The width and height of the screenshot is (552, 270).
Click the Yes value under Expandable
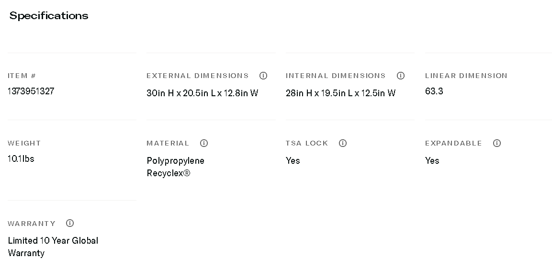click(x=432, y=160)
